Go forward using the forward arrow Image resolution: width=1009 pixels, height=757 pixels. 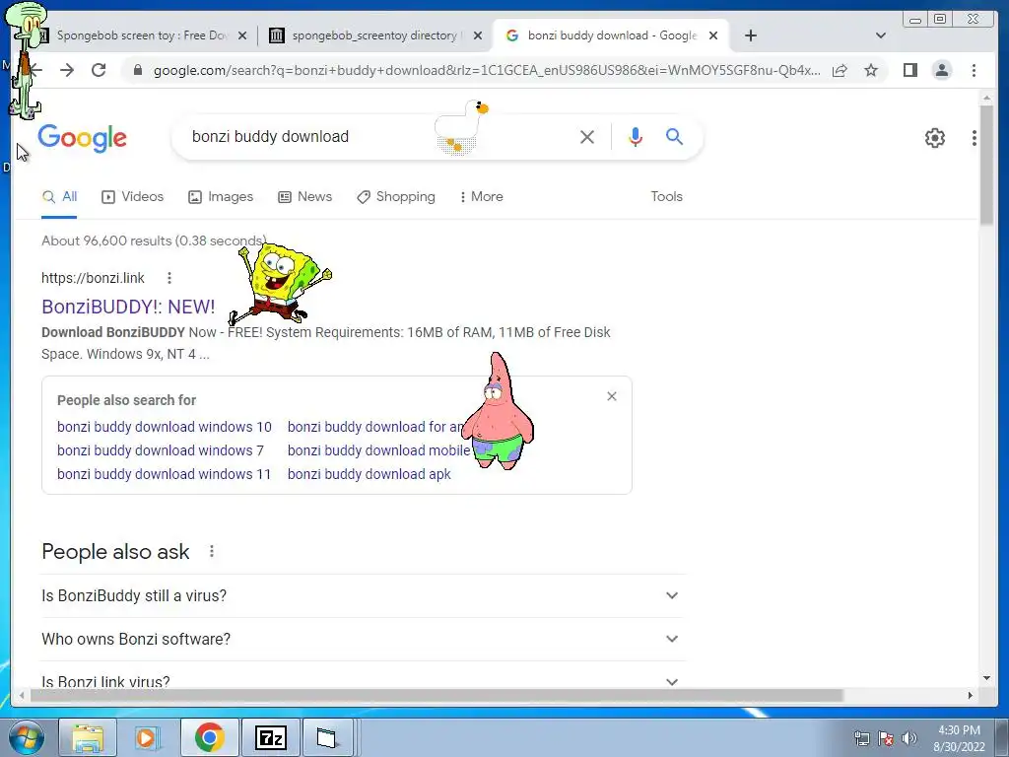tap(67, 70)
